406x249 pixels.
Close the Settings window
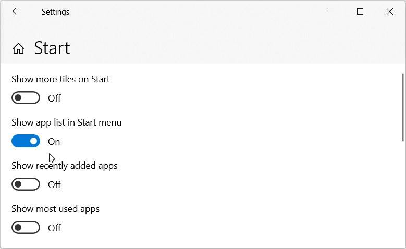pos(389,11)
